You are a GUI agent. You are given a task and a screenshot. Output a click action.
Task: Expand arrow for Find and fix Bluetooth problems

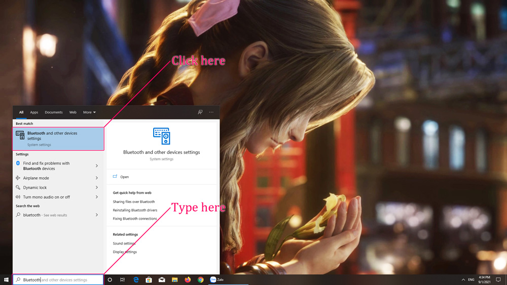click(x=97, y=166)
